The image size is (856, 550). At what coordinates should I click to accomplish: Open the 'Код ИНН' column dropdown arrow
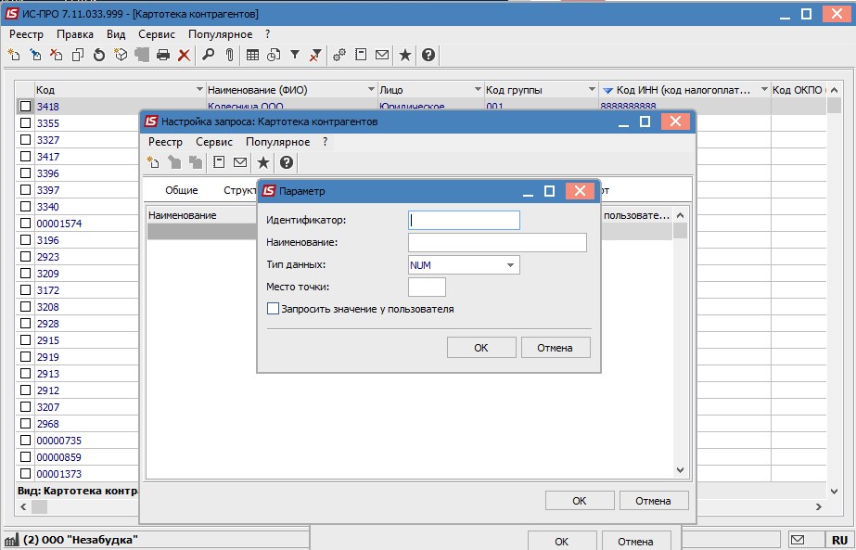click(x=764, y=90)
